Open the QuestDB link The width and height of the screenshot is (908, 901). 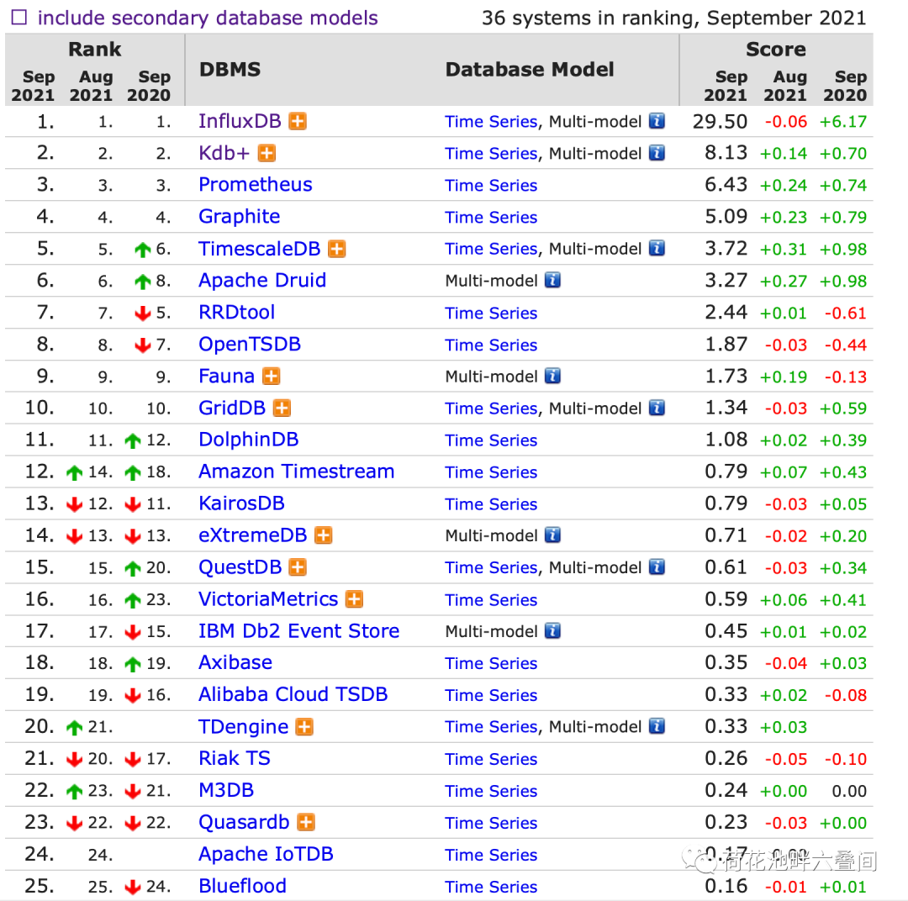[x=240, y=566]
